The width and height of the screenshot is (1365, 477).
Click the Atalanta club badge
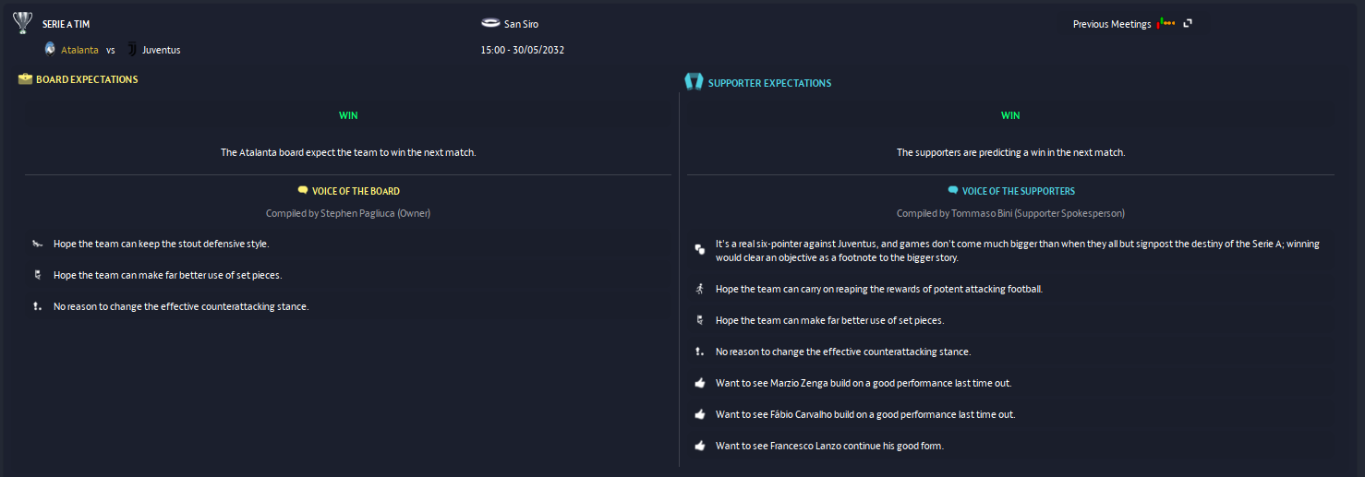[50, 49]
